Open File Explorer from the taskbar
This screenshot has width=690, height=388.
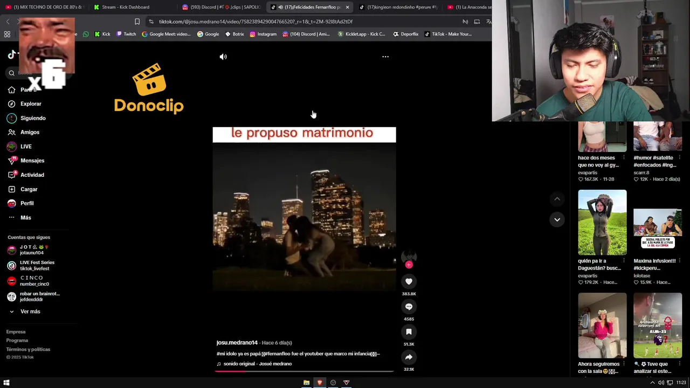(x=306, y=383)
